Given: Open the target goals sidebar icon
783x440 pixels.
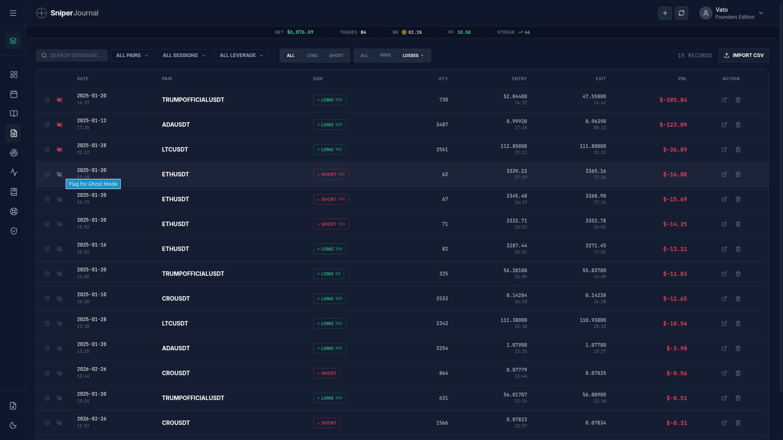Looking at the screenshot, I should [14, 153].
